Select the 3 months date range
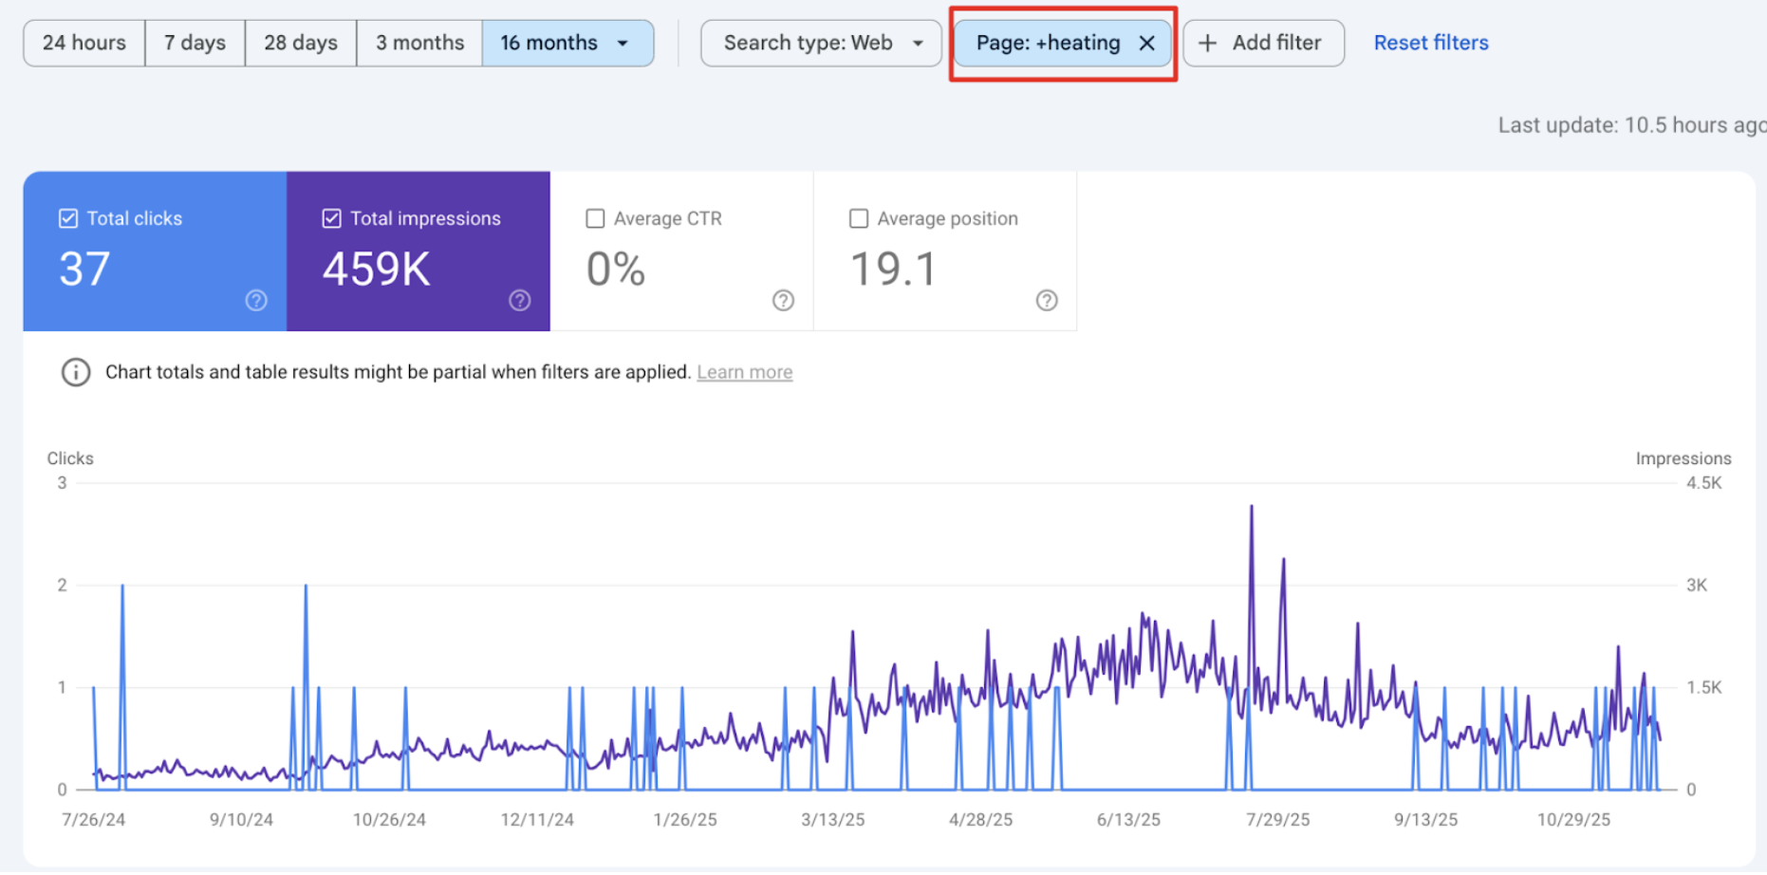This screenshot has width=1767, height=875. tap(419, 44)
